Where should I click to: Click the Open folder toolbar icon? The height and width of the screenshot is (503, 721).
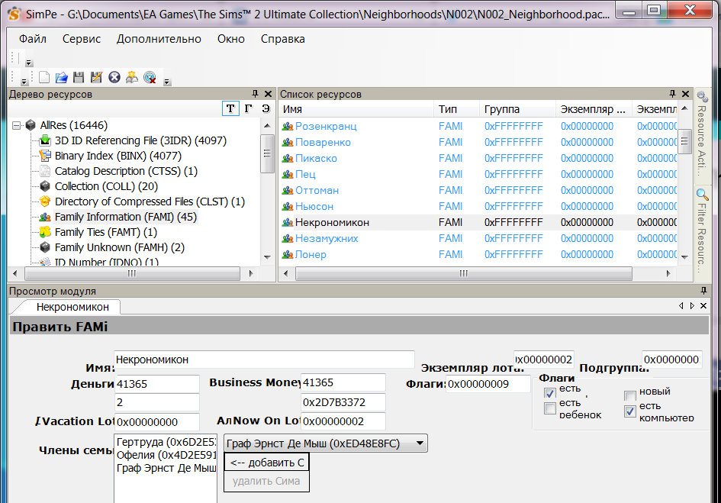(x=62, y=77)
